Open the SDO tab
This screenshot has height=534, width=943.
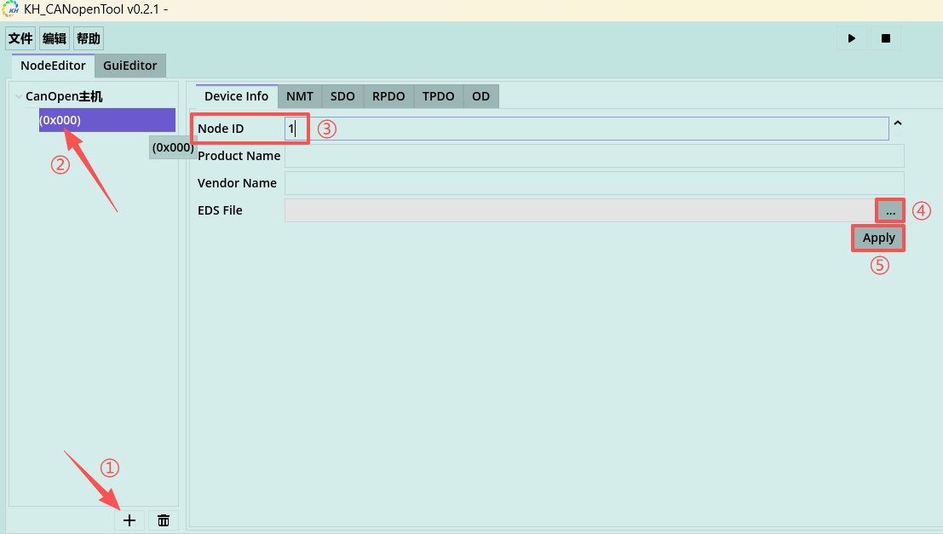coord(342,96)
